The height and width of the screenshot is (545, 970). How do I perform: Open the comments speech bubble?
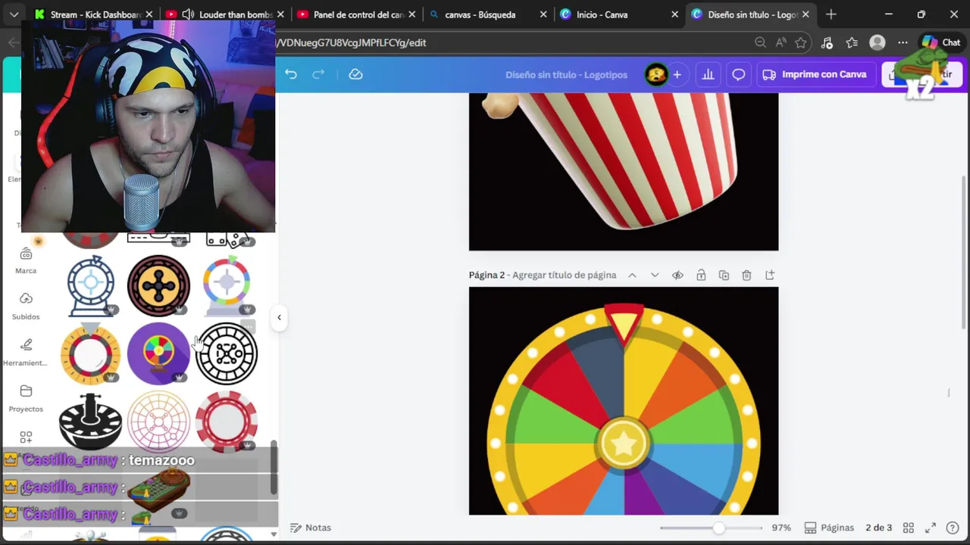pyautogui.click(x=738, y=74)
